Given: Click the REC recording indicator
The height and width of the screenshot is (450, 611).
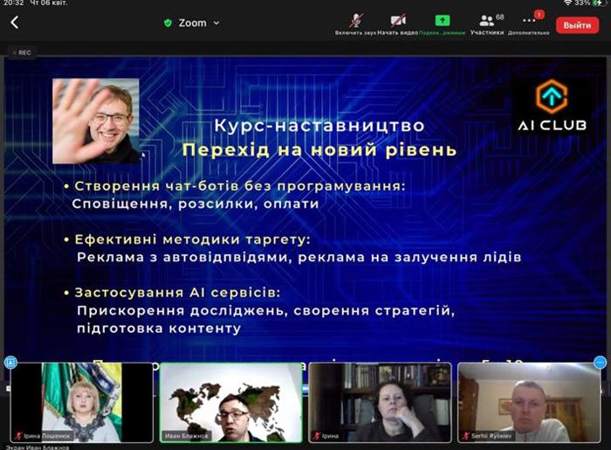Looking at the screenshot, I should click(22, 52).
